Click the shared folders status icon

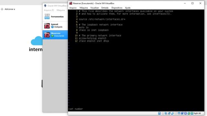tap(176, 113)
